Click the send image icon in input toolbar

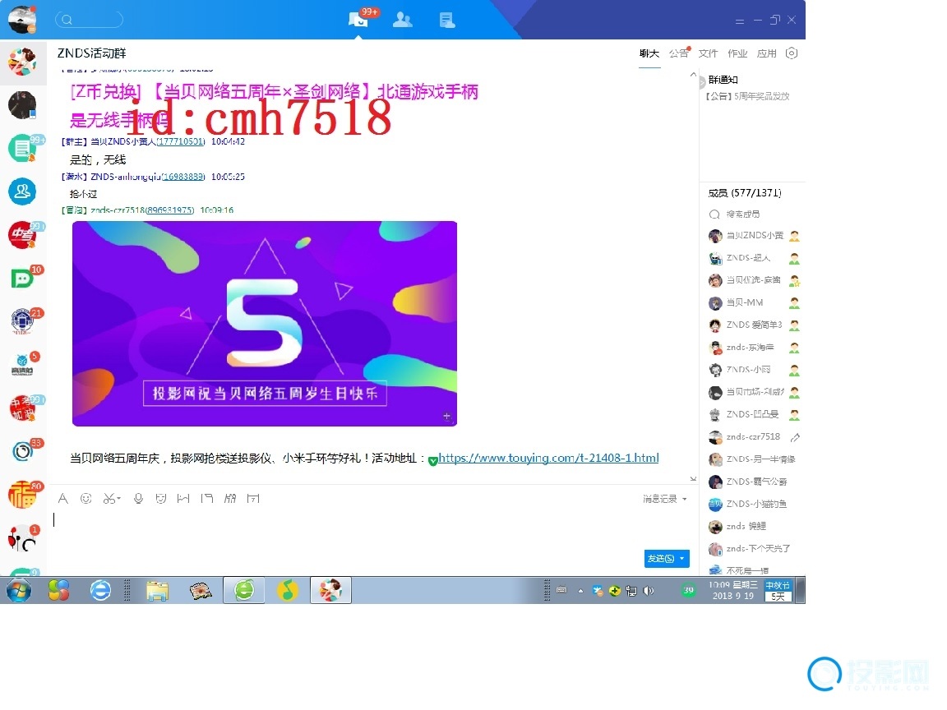[183, 498]
